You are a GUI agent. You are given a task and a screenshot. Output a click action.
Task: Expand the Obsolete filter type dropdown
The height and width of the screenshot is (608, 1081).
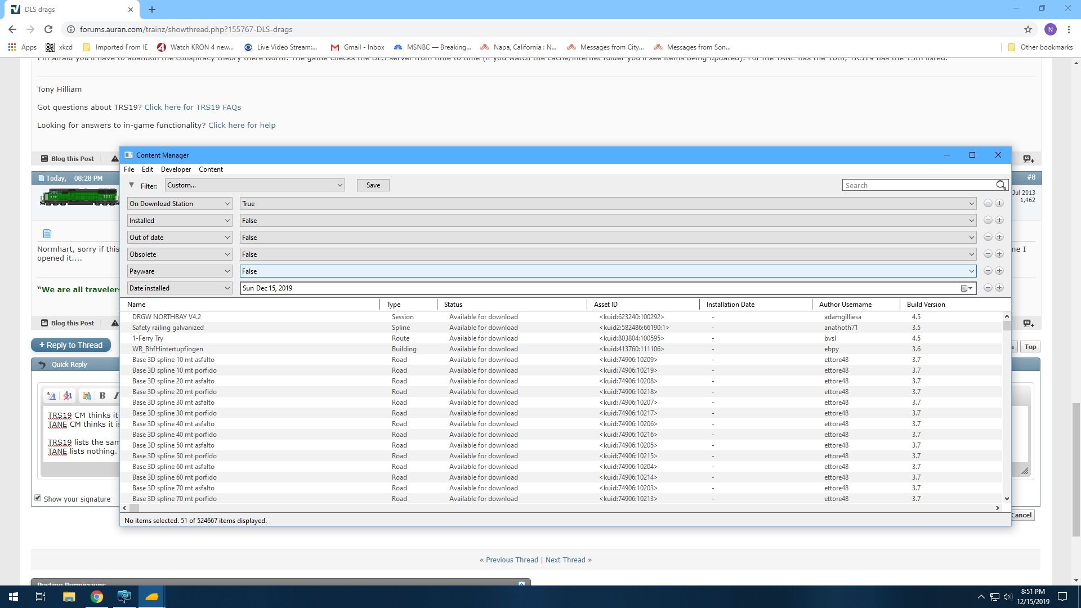tap(179, 254)
